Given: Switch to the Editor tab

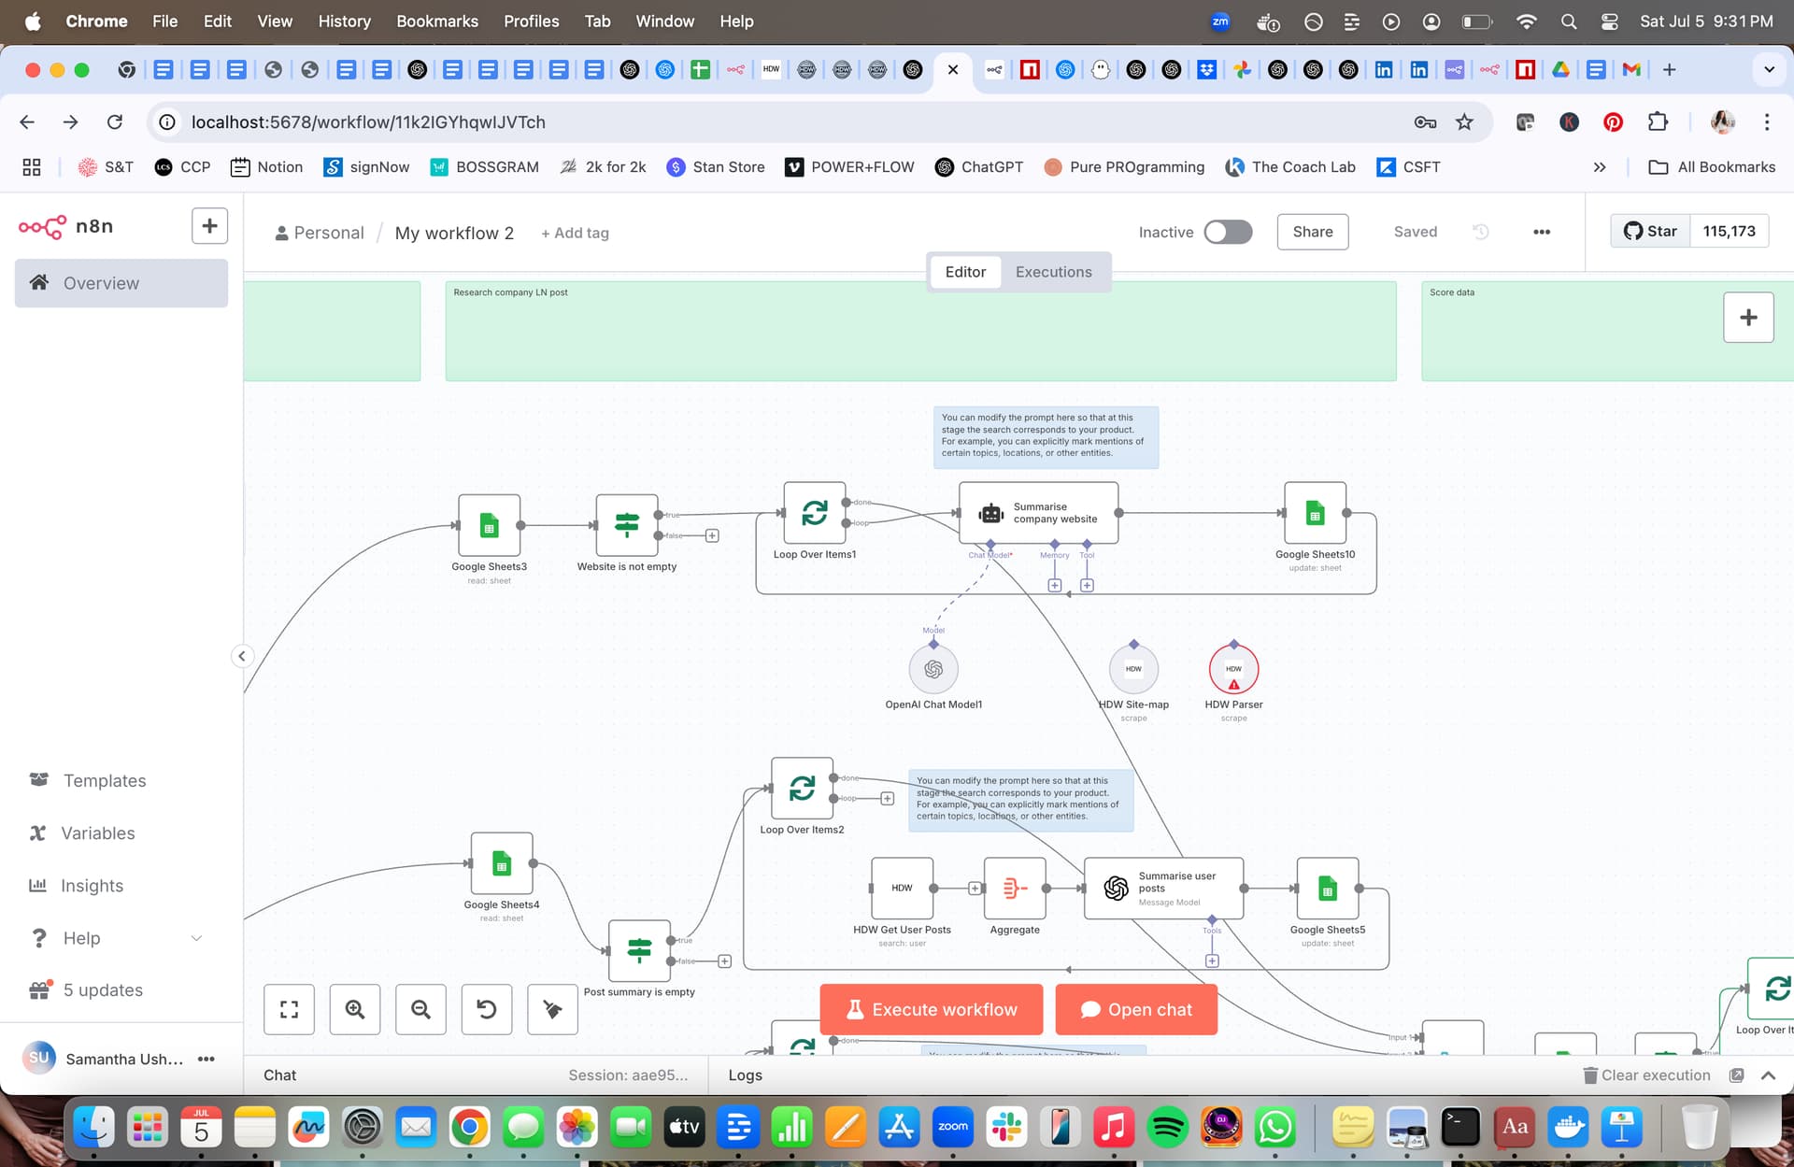Looking at the screenshot, I should point(965,272).
